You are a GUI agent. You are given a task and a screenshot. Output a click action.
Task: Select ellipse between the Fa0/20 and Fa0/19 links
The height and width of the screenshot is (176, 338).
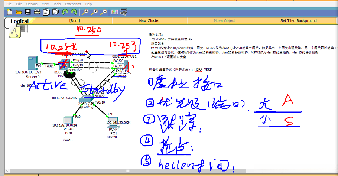pos(93,66)
